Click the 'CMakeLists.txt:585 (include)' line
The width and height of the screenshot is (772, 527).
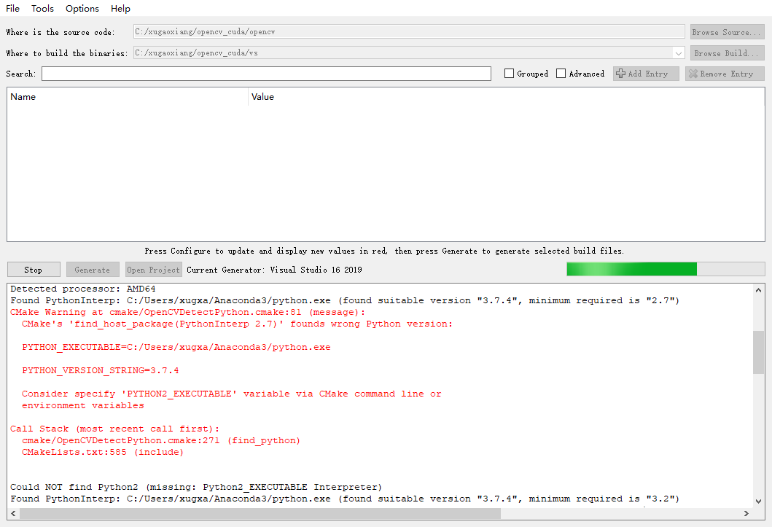click(x=102, y=452)
